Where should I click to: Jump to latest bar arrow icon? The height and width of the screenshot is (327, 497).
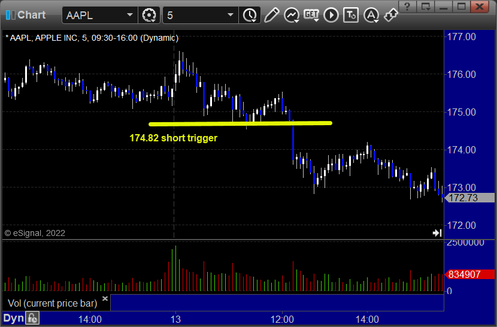(437, 233)
